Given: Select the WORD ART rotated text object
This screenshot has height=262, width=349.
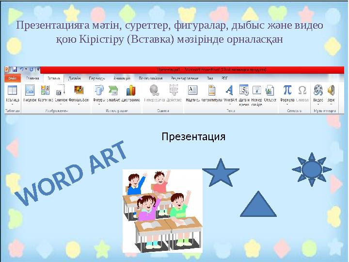Looking at the screenshot, I should [71, 173].
